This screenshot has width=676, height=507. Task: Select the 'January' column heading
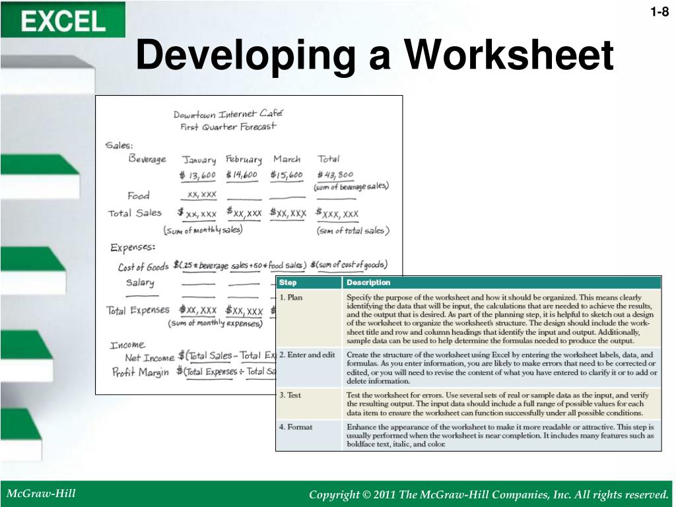(x=199, y=160)
